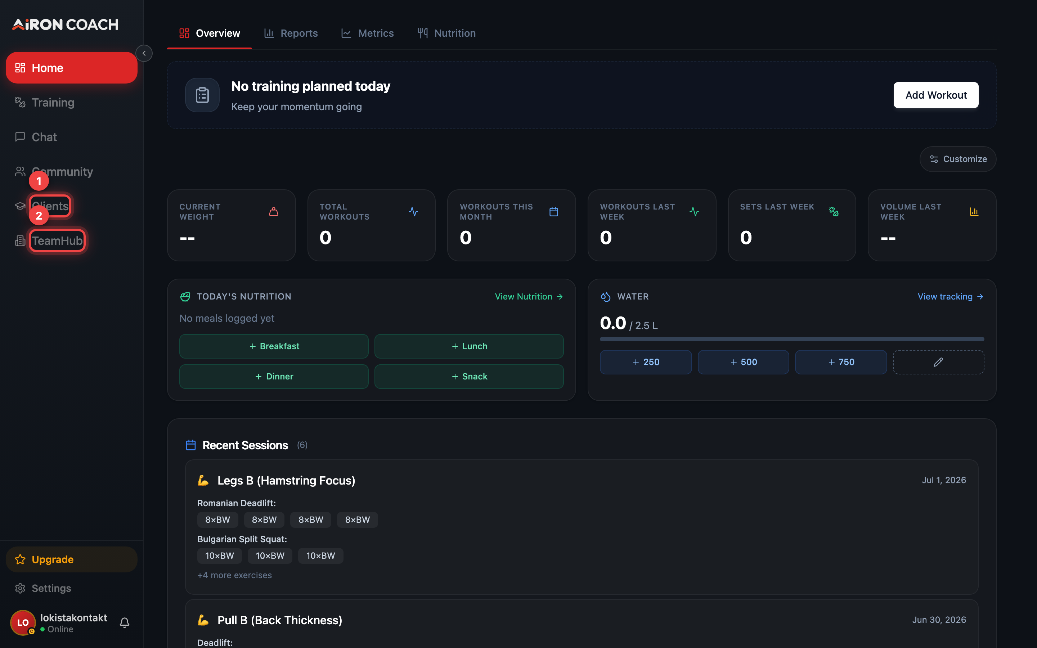
Task: Click the flexed bicep icon beside Pull B
Action: pos(203,620)
